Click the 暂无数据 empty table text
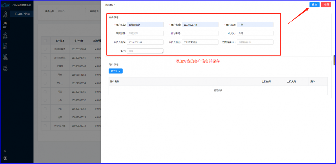 click(x=218, y=91)
